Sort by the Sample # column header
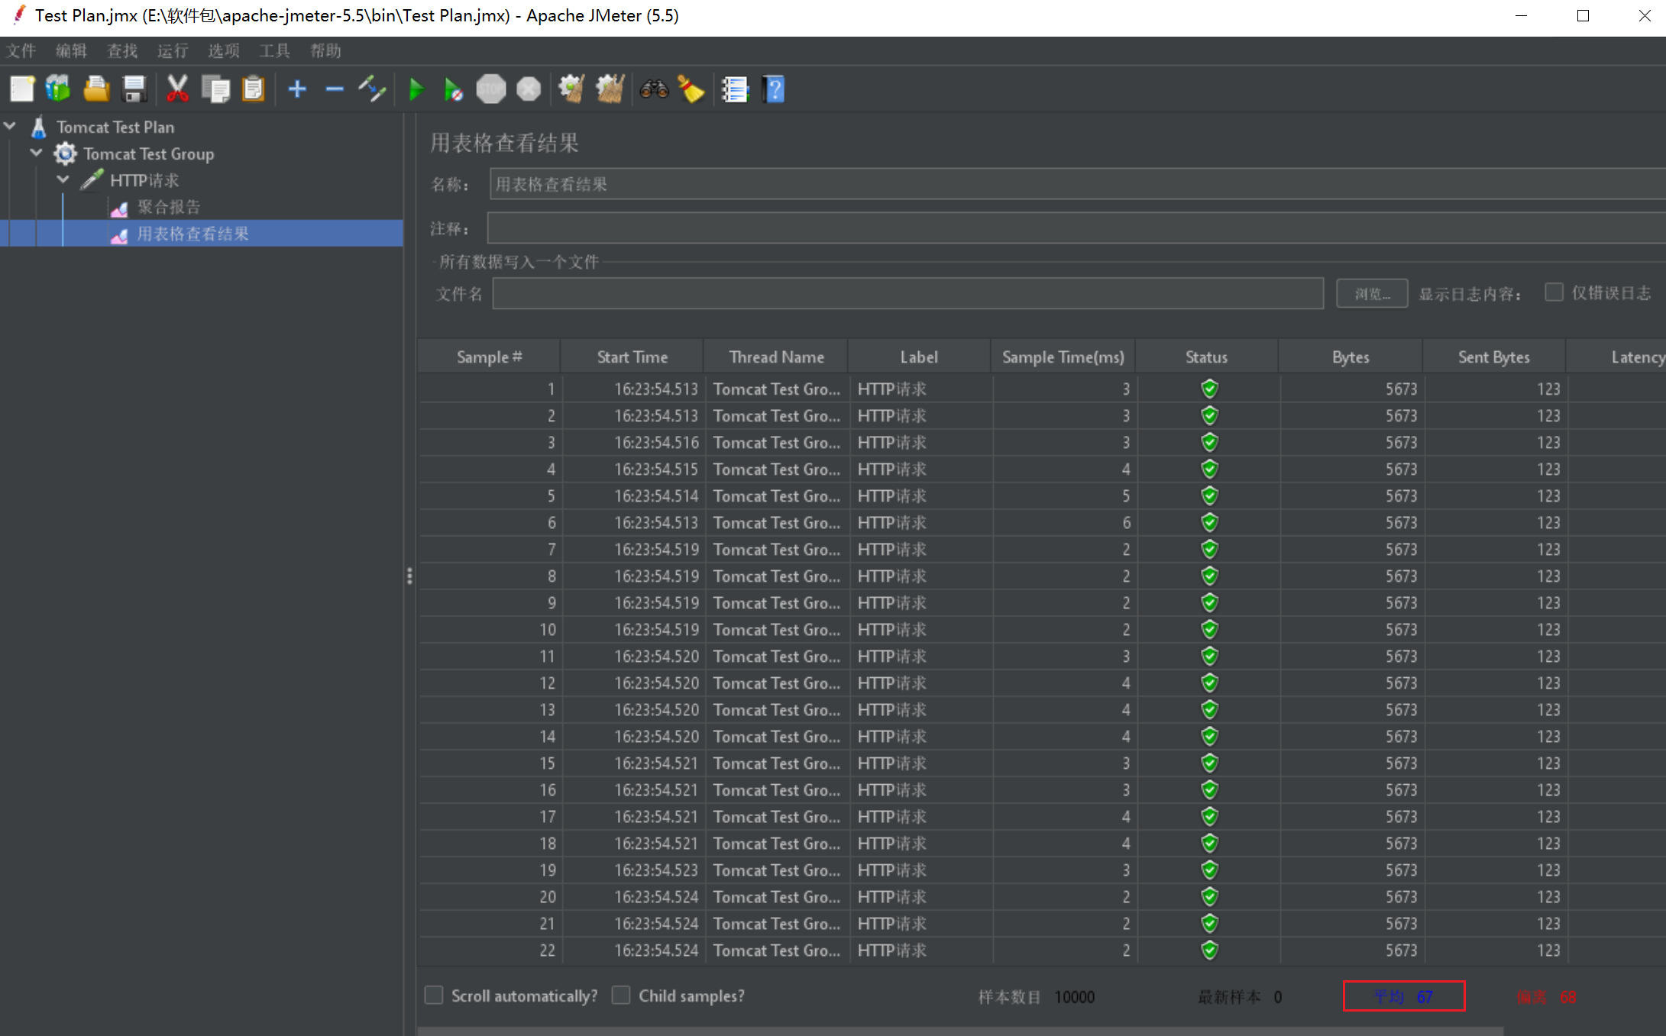The image size is (1666, 1036). click(489, 357)
